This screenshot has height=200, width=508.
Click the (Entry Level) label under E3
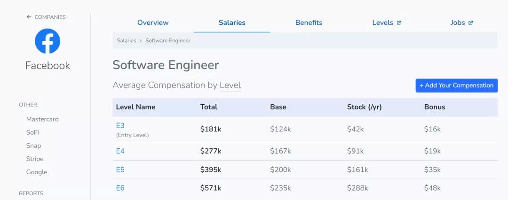[x=132, y=135]
